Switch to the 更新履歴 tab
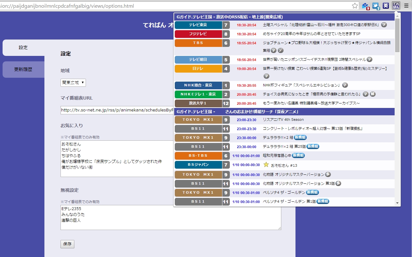412x257 pixels. (x=23, y=69)
